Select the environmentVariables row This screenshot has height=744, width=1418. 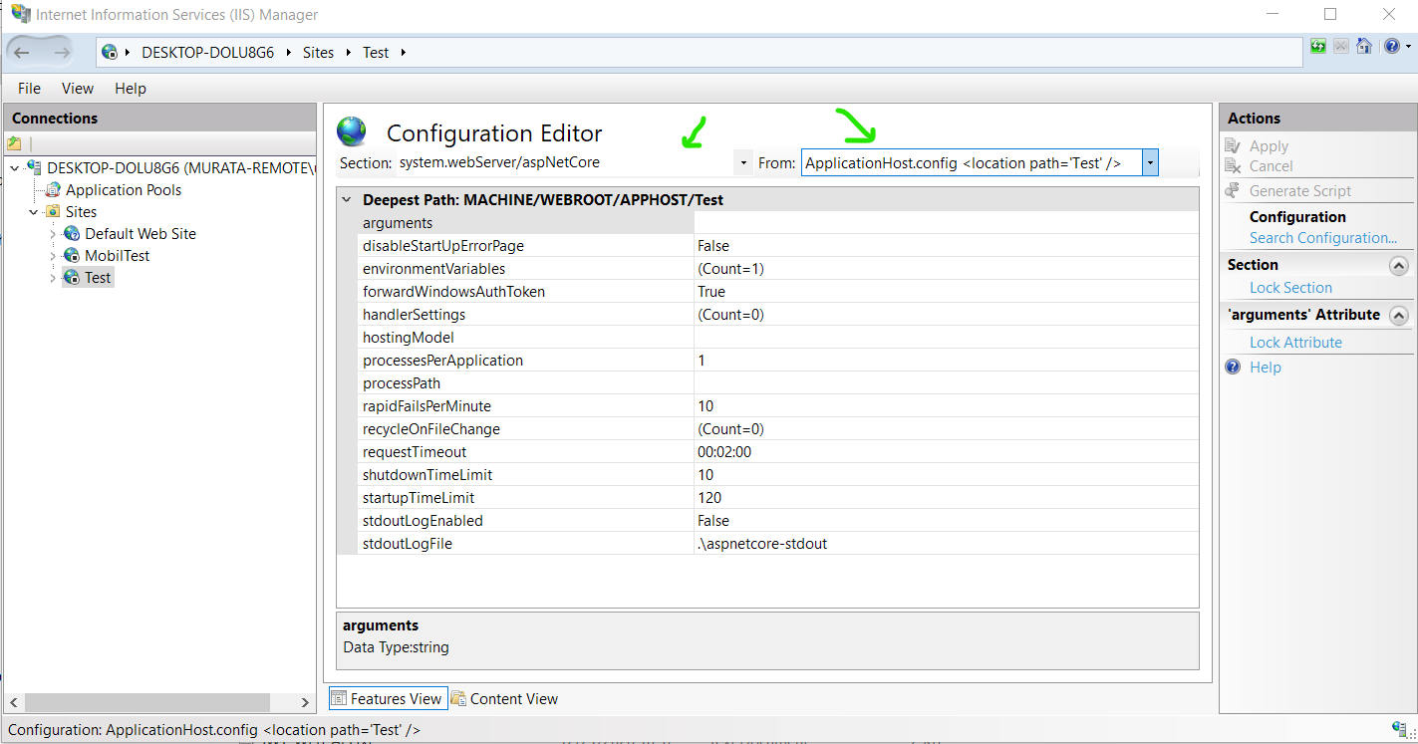777,269
